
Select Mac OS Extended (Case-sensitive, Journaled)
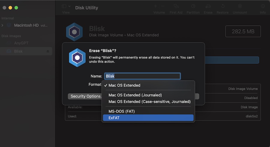(x=148, y=102)
